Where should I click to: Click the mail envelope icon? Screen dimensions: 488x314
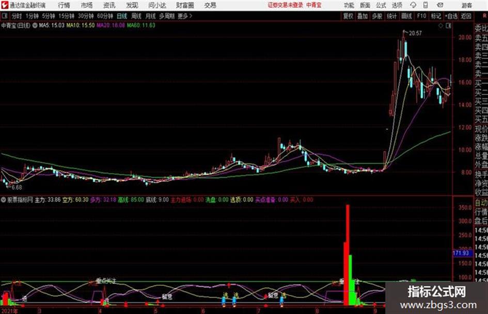440,5
